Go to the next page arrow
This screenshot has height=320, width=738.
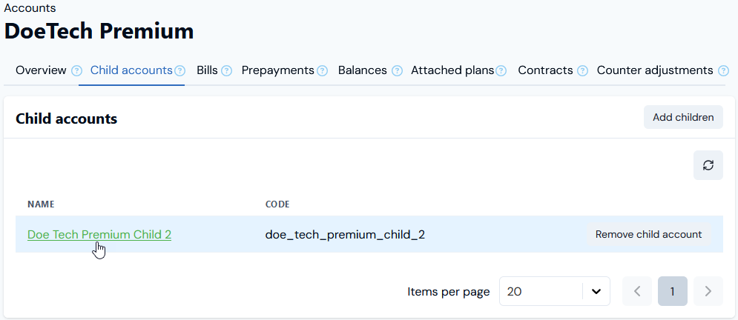click(x=708, y=291)
